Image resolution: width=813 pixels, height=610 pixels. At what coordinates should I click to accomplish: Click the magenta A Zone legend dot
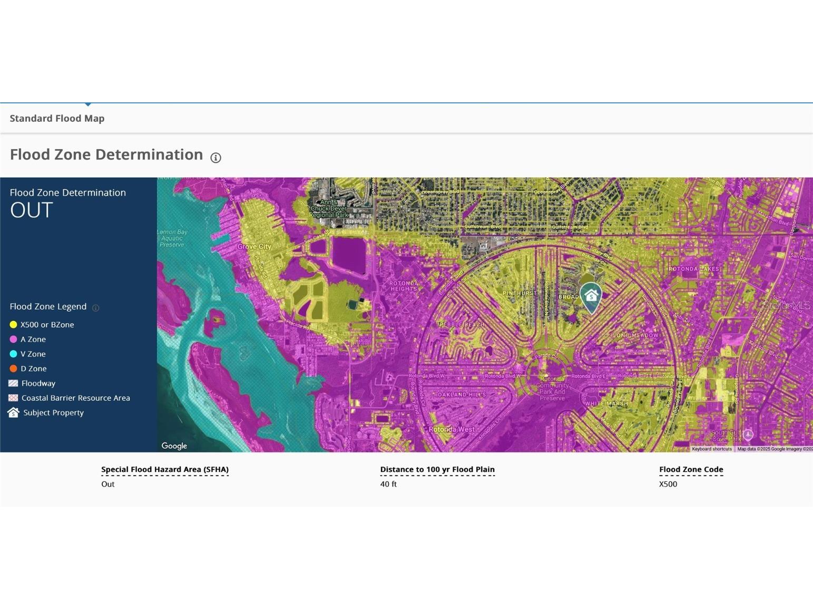coord(14,340)
